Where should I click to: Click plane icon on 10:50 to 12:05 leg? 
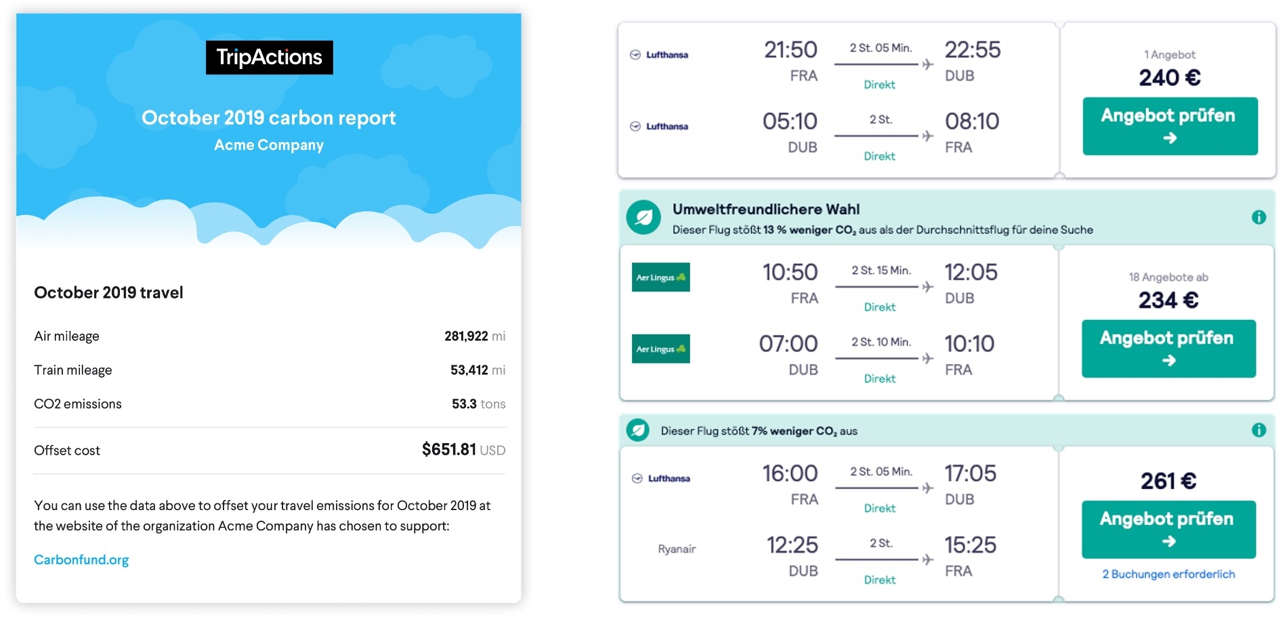[x=927, y=287]
